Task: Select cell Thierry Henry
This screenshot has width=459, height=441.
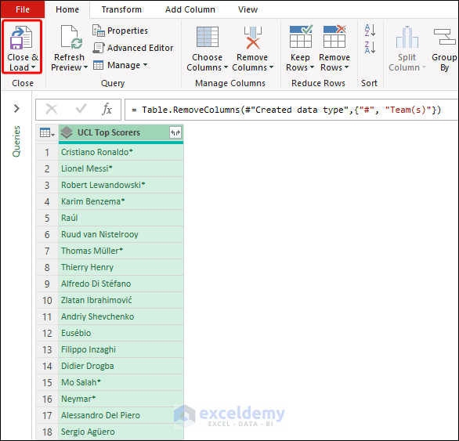Action: [121, 267]
